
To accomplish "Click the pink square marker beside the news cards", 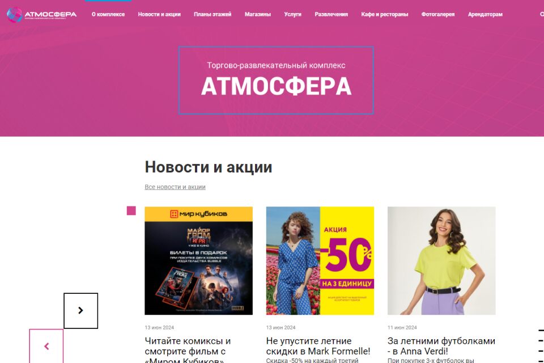I will 131,210.
